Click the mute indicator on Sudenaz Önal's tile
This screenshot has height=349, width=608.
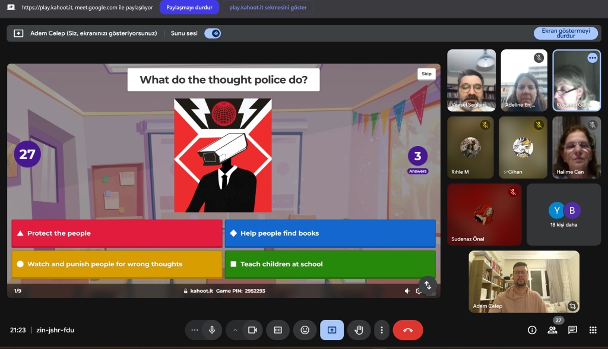point(512,192)
